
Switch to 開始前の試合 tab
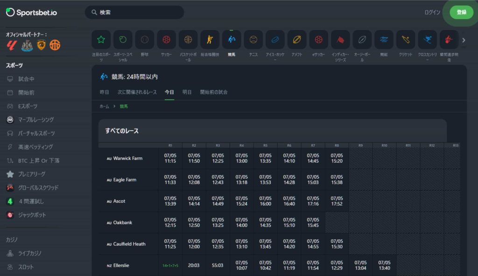[214, 92]
